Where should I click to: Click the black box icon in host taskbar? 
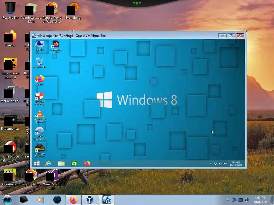point(24,200)
